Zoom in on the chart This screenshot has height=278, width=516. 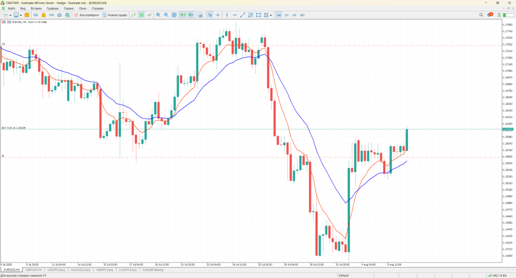[158, 15]
